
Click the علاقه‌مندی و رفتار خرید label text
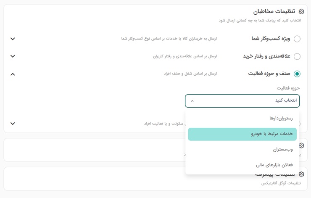266,56
